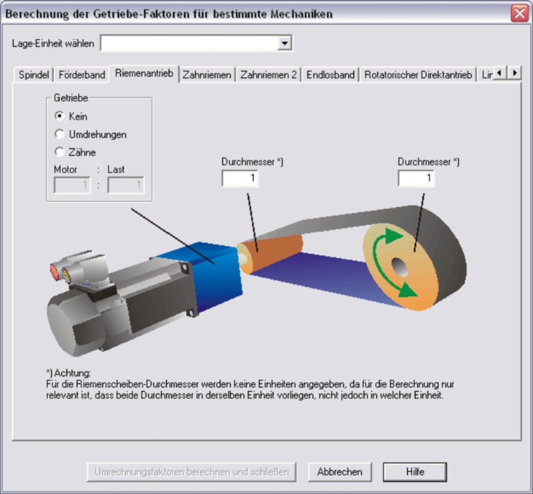Viewport: 533px width, 494px height.
Task: Select the Rotatorischer Direktantrieb tab
Action: (418, 75)
